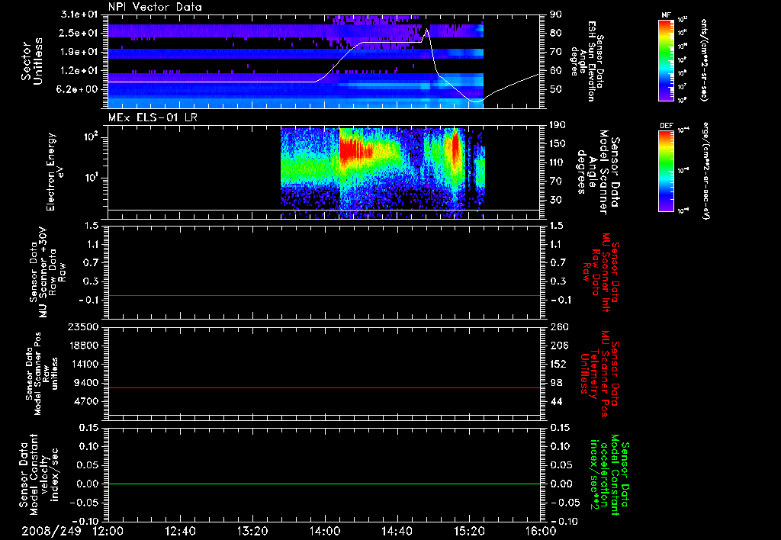Click the "13:20" time axis label
This screenshot has height=540, width=781.
click(x=252, y=531)
